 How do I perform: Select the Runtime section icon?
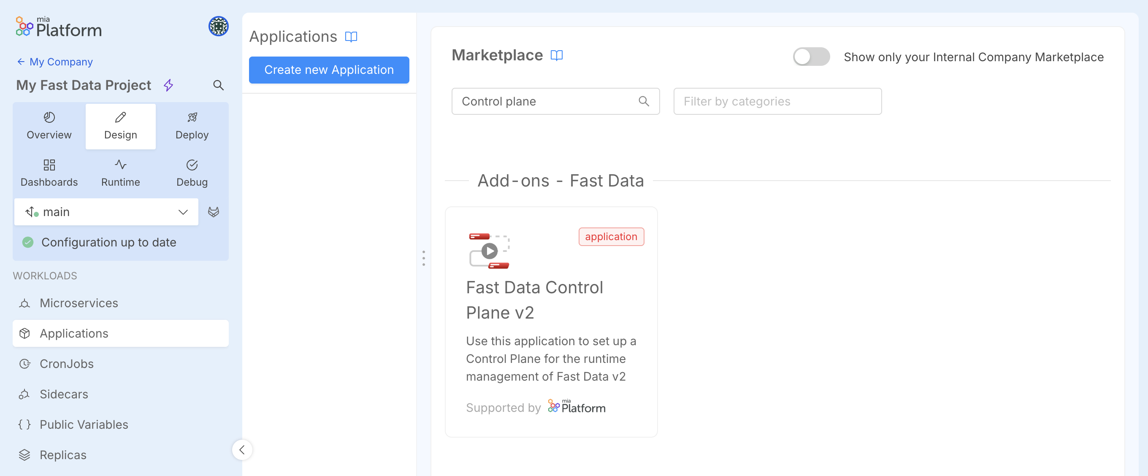click(x=120, y=164)
